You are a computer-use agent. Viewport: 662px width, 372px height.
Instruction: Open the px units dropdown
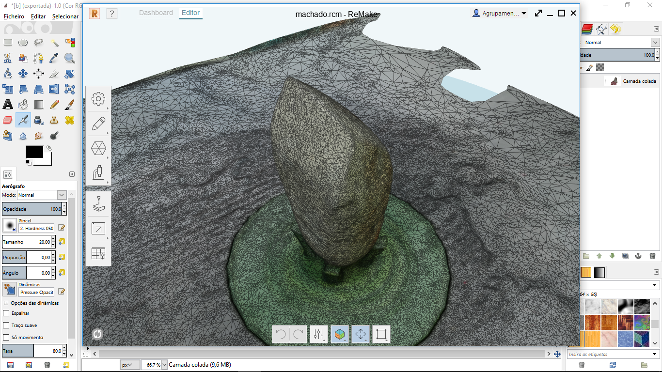pos(130,365)
